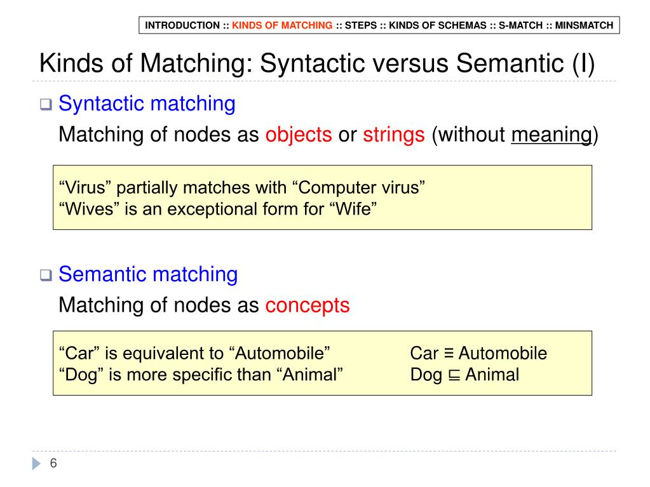The width and height of the screenshot is (650, 487).
Task: Select the highlighted KINDS OF MATCHING section
Action: [x=282, y=26]
